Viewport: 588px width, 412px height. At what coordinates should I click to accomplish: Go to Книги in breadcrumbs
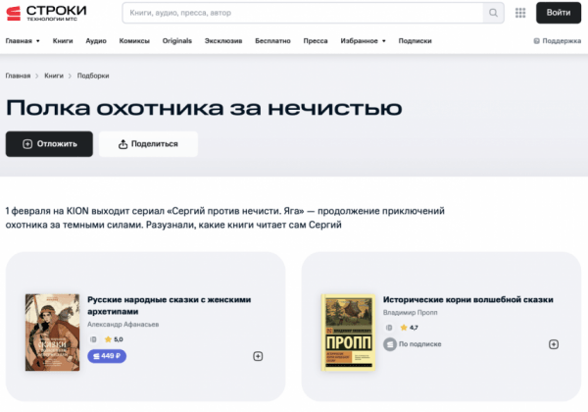click(54, 76)
